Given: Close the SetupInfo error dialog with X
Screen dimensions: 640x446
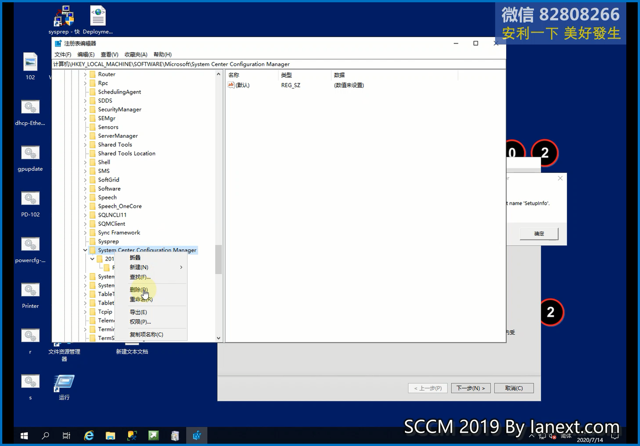Looking at the screenshot, I should [x=560, y=178].
